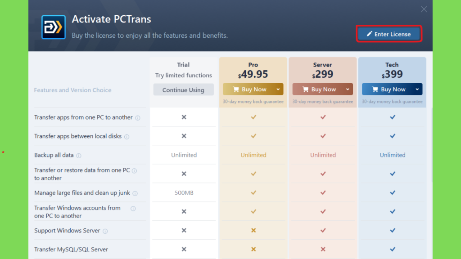Viewport: 461px width, 259px height.
Task: Click info icon next to Backup all data
Action: [x=79, y=156]
